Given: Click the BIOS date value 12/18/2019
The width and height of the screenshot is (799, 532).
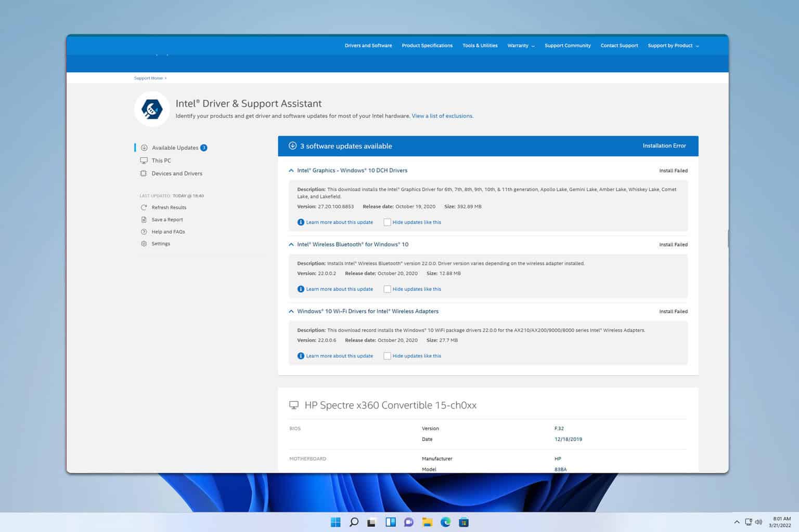Looking at the screenshot, I should (568, 439).
